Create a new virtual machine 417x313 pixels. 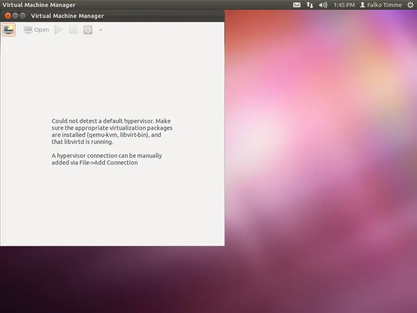[8, 30]
